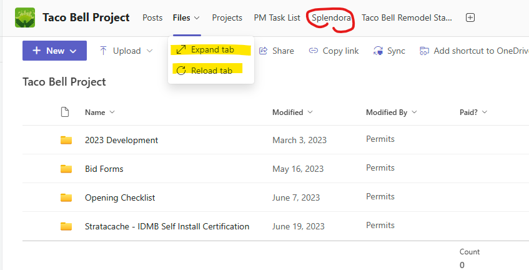Click the Count total under Paid?
Screen dimensions: 529x270
tap(469, 258)
